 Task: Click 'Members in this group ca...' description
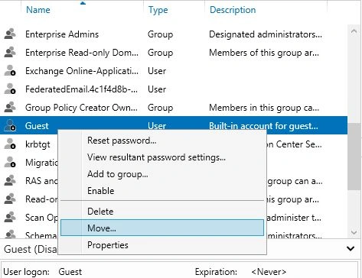pos(264,108)
